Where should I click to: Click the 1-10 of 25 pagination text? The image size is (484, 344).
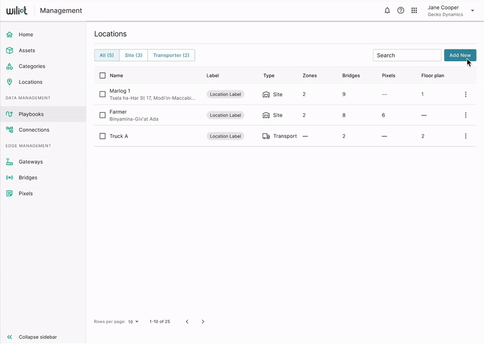(160, 321)
